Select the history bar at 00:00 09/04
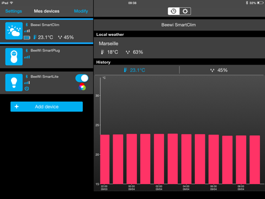Viewport: 265px width, 199px height. 131,159
